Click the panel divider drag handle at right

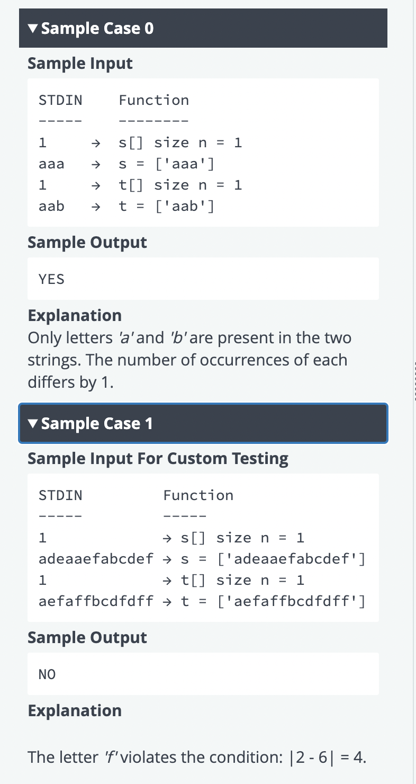click(x=414, y=381)
